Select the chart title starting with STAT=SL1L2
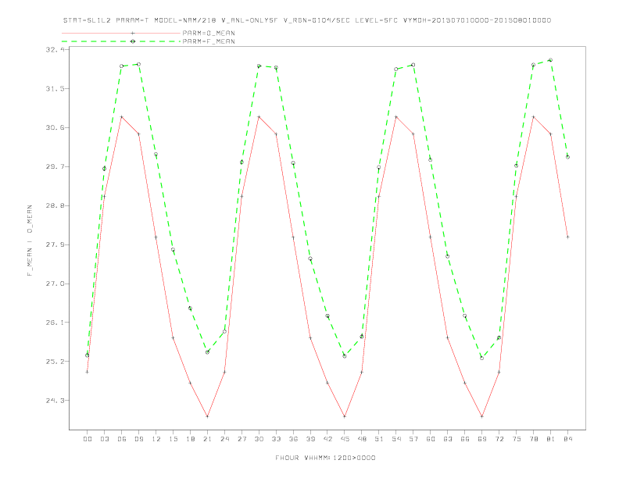The width and height of the screenshot is (619, 478). (306, 20)
